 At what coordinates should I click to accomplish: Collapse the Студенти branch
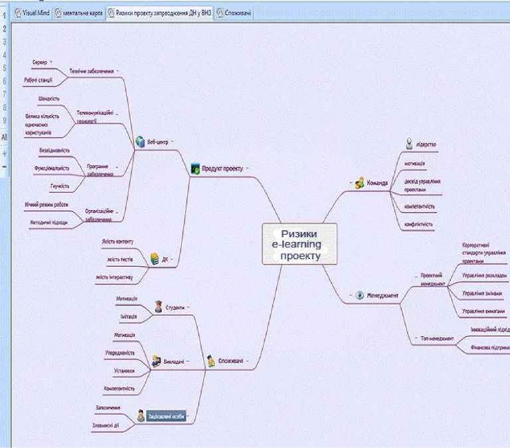pos(189,307)
